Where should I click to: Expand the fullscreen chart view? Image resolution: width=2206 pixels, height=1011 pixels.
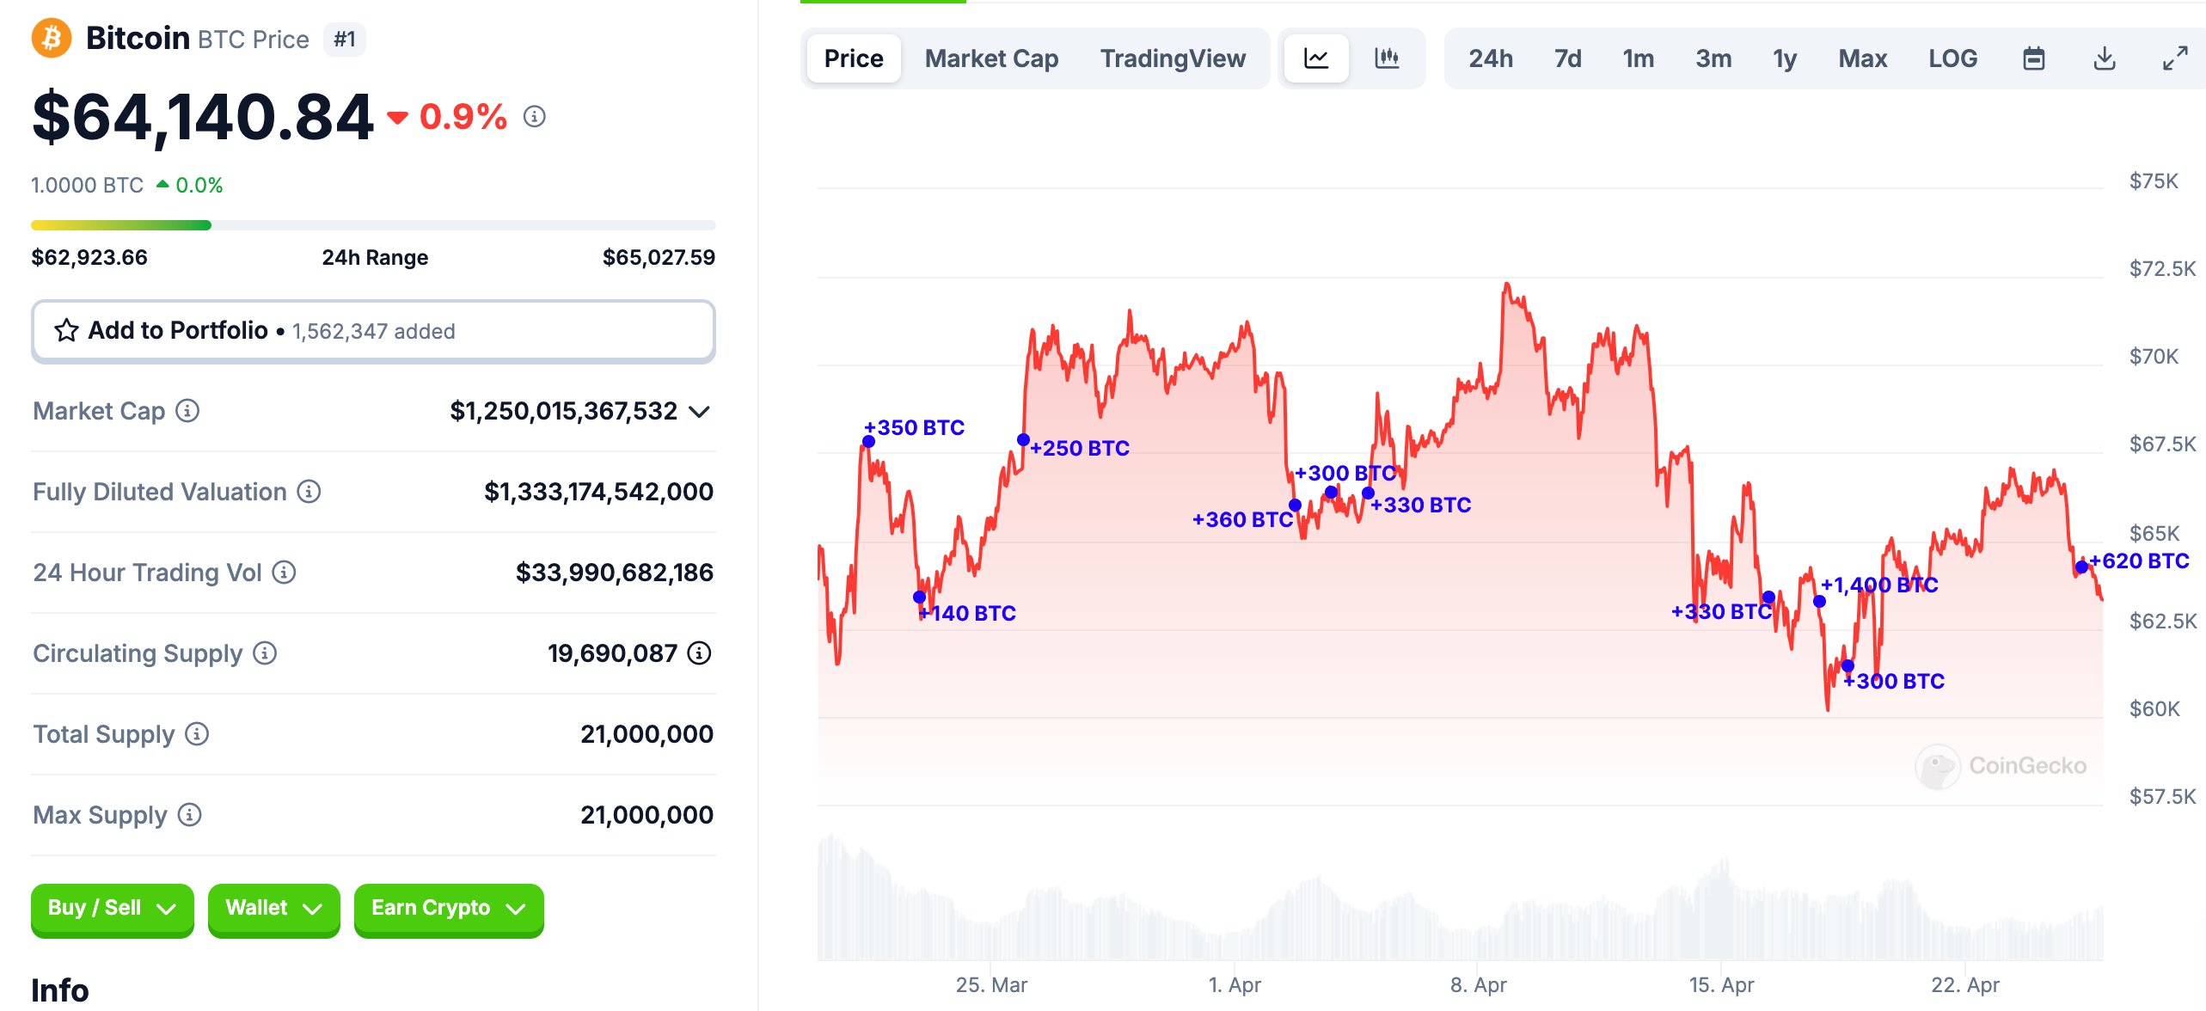(2172, 59)
